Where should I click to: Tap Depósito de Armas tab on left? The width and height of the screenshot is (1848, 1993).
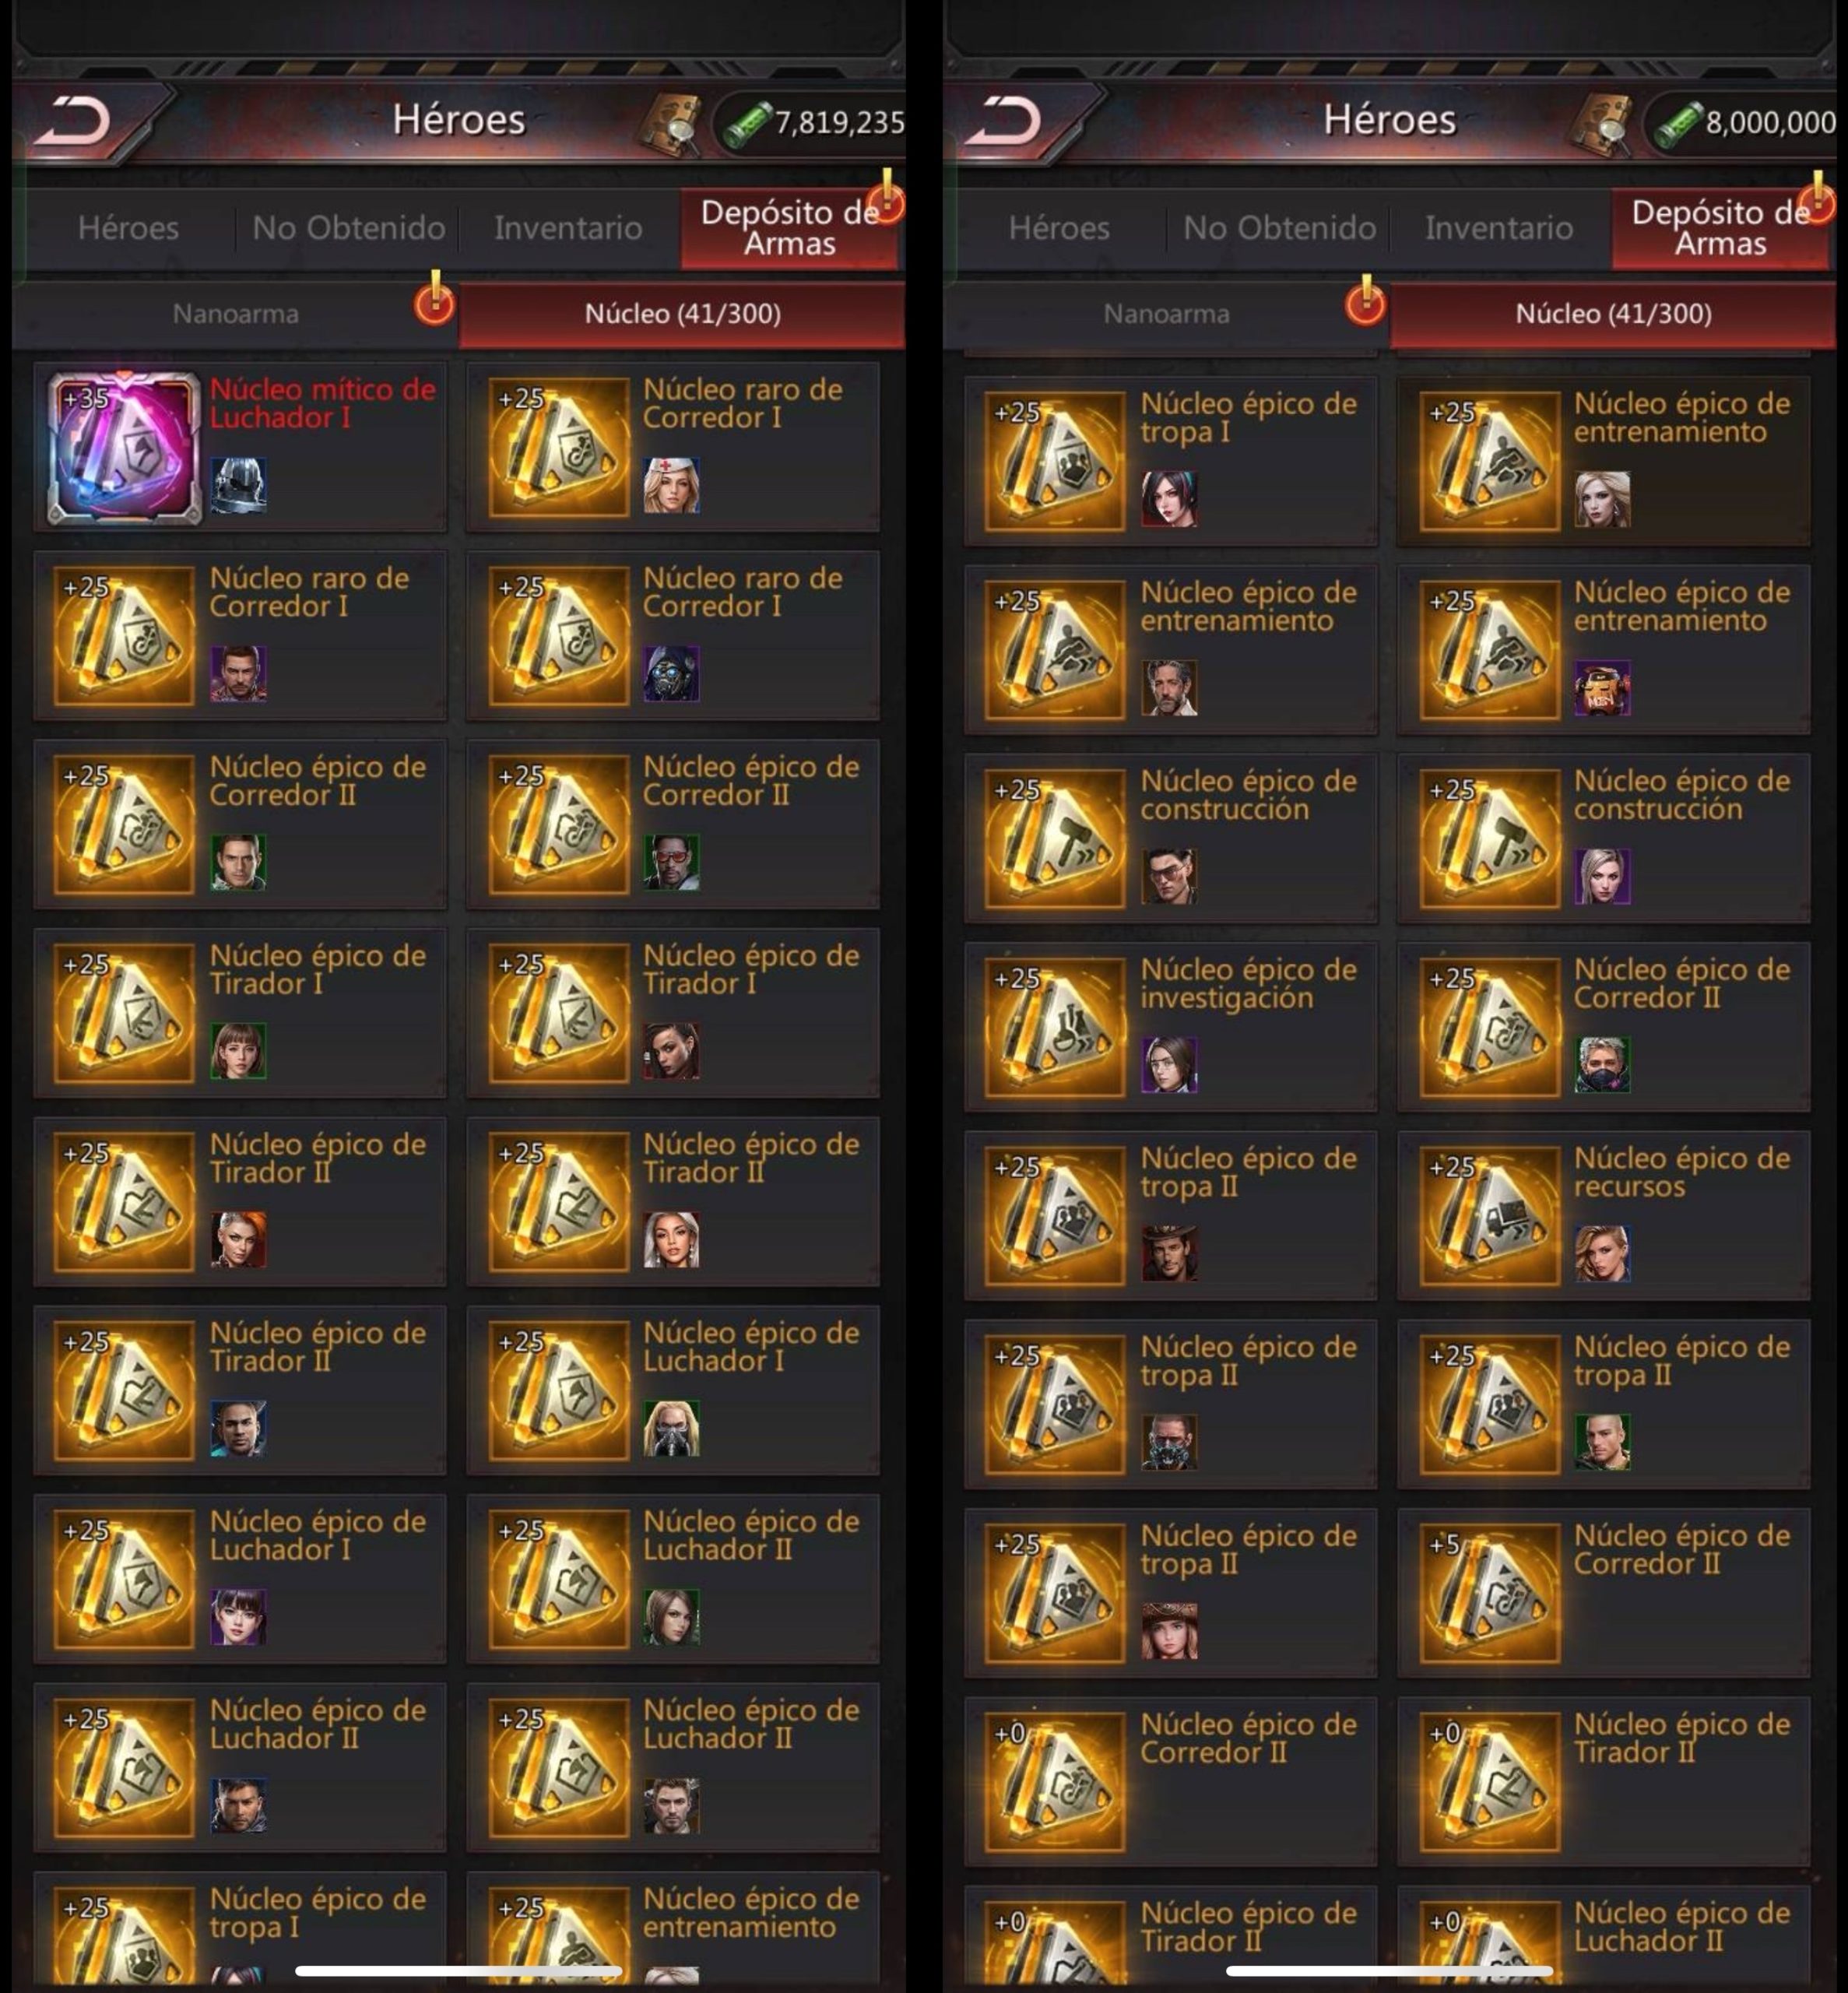pos(789,228)
